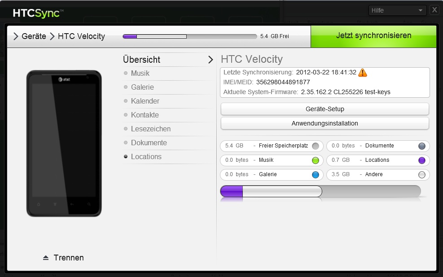The image size is (443, 277).
Task: Click the warning icon beside last sync time
Action: click(x=363, y=73)
